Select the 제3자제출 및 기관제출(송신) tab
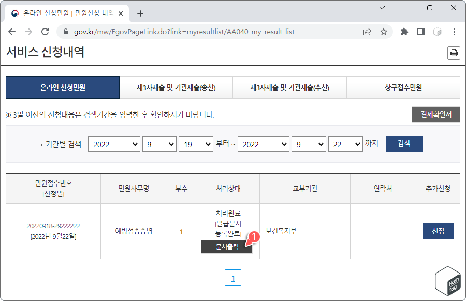 point(176,88)
